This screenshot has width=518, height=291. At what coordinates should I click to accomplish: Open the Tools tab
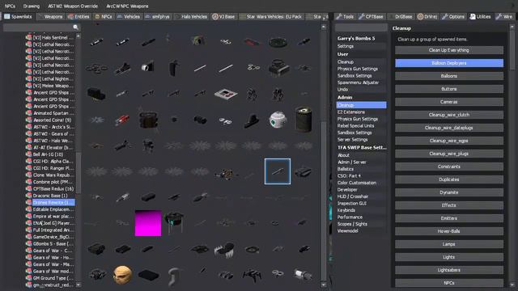coord(345,16)
